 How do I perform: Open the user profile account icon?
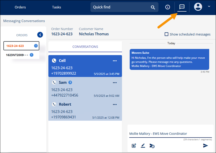tap(198, 7)
